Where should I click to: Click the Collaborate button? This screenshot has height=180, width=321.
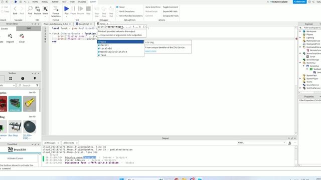pyautogui.click(x=300, y=1)
